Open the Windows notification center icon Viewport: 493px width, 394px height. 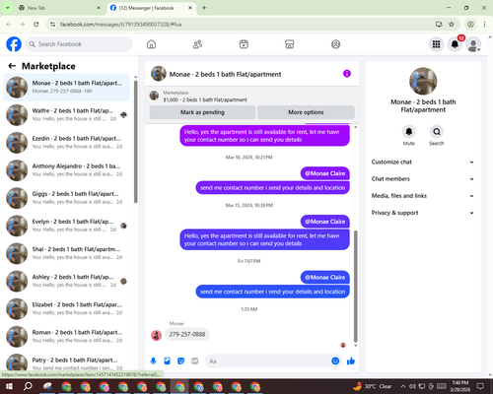pyautogui.click(x=480, y=386)
